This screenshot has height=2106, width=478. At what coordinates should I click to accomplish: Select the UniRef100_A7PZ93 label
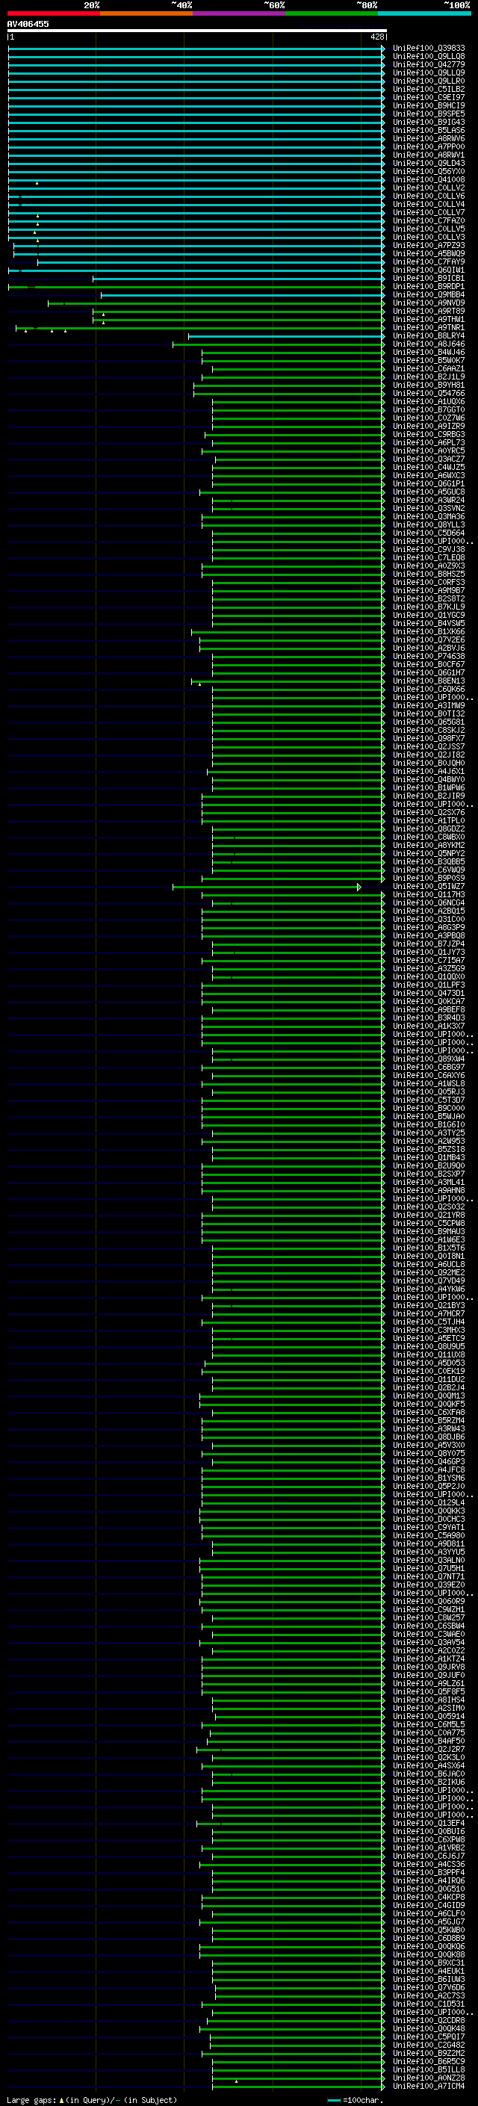click(429, 245)
